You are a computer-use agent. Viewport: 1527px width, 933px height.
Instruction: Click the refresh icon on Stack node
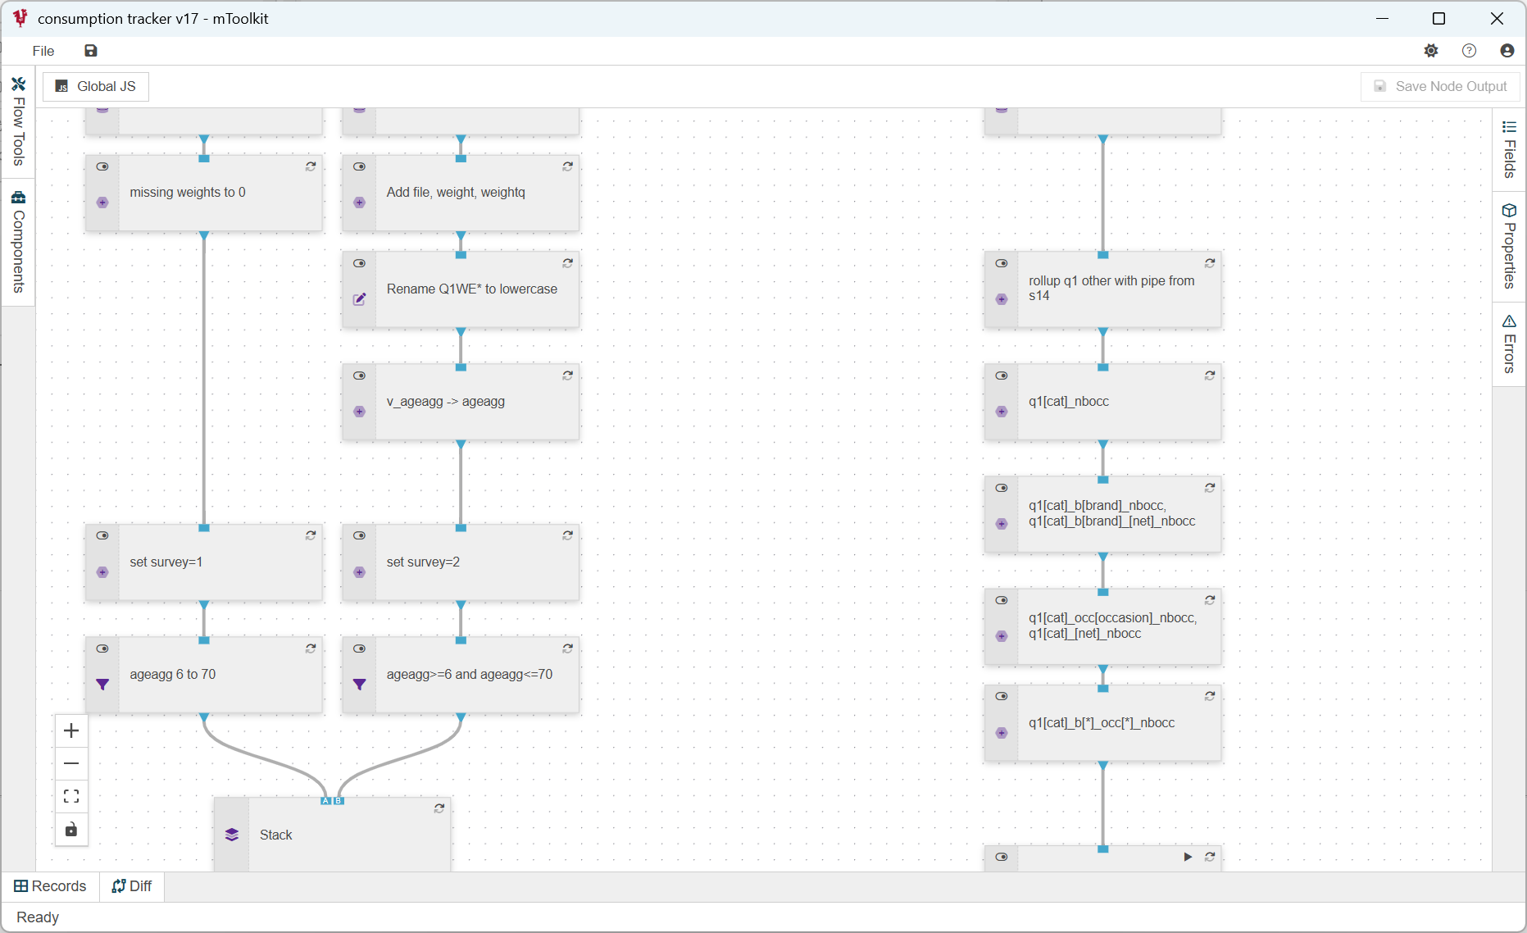pyautogui.click(x=439, y=808)
